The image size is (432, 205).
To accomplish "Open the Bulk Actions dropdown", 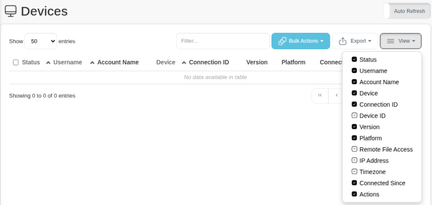I will (301, 41).
